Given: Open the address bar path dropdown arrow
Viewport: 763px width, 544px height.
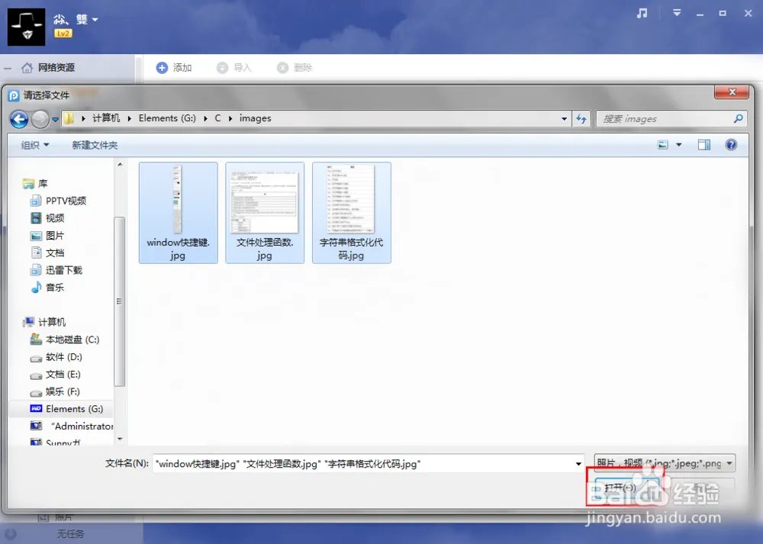Looking at the screenshot, I should [564, 119].
